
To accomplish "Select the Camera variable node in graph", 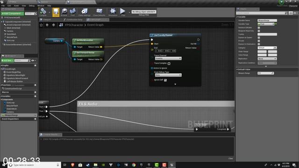I will point(55,41).
